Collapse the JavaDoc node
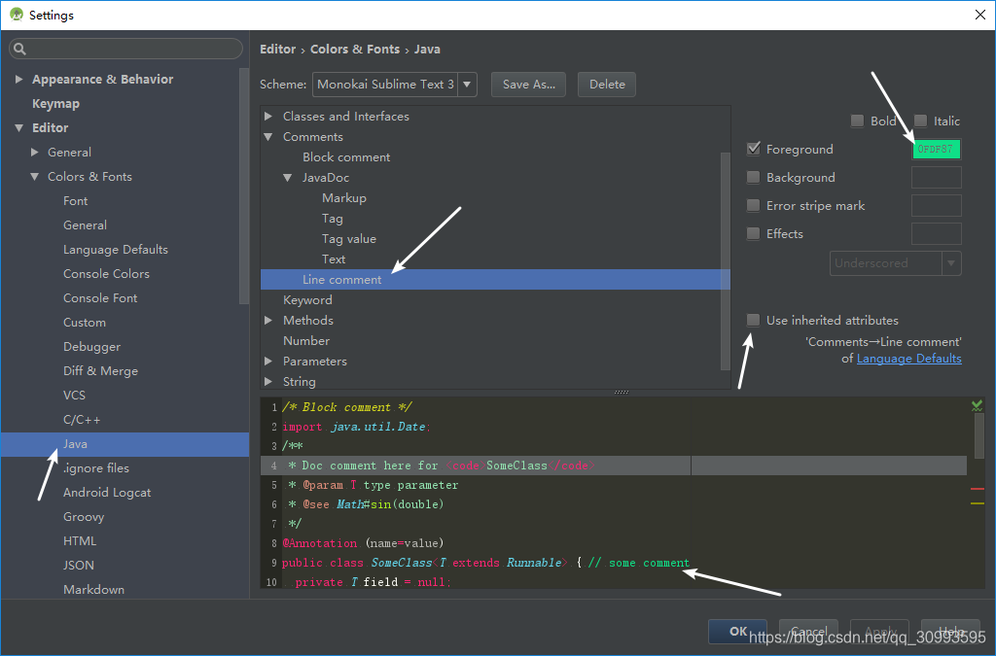996x656 pixels. (288, 178)
